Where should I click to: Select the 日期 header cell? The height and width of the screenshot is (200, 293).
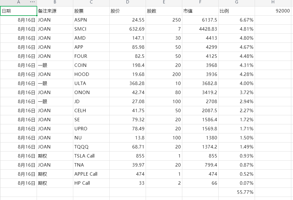pyautogui.click(x=18, y=11)
